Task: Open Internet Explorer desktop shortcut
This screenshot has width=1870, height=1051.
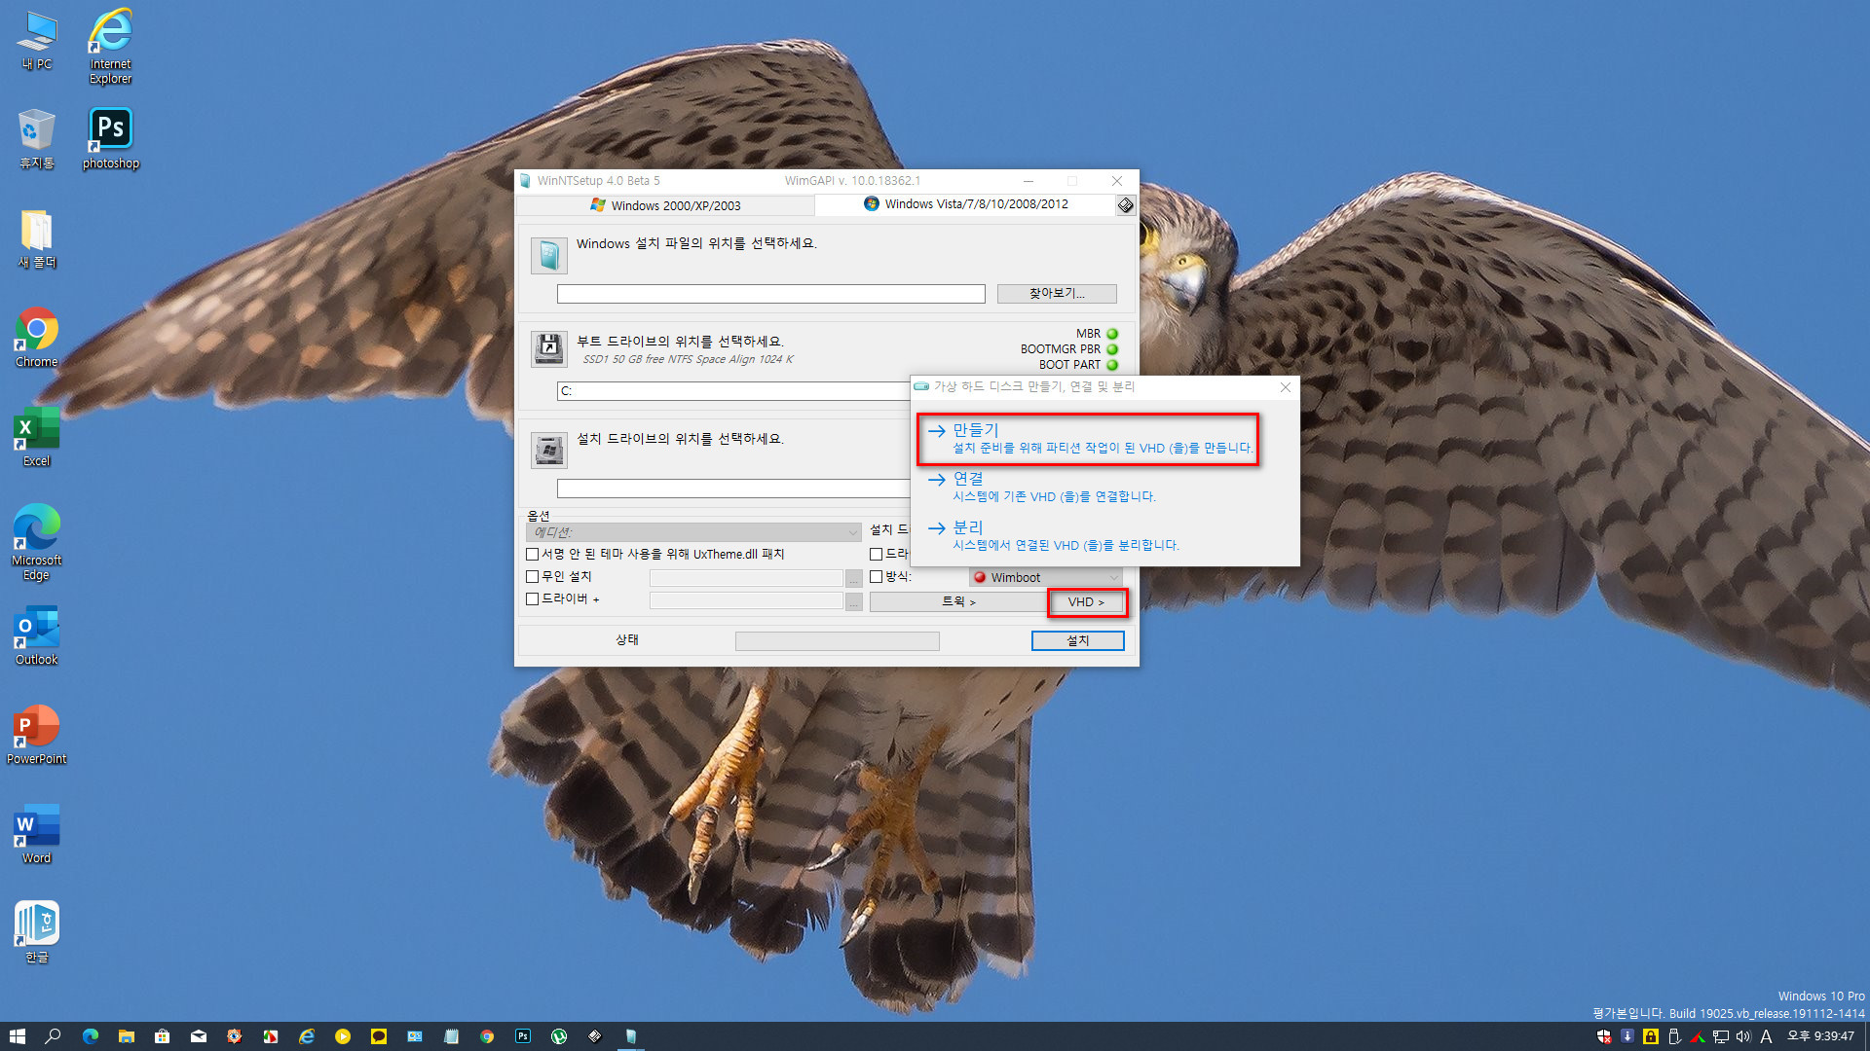Action: (110, 47)
